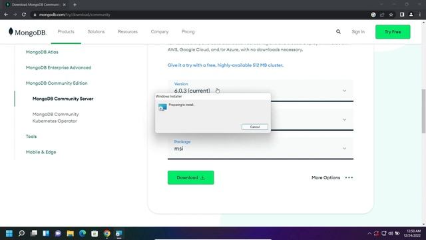
Task: Open browser side panel icon
Action: pos(402,15)
